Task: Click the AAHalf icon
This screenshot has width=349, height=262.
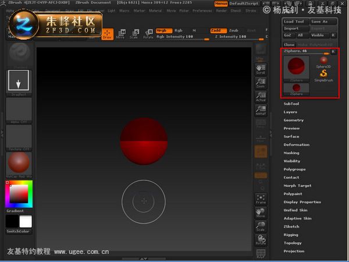Action: click(x=261, y=110)
